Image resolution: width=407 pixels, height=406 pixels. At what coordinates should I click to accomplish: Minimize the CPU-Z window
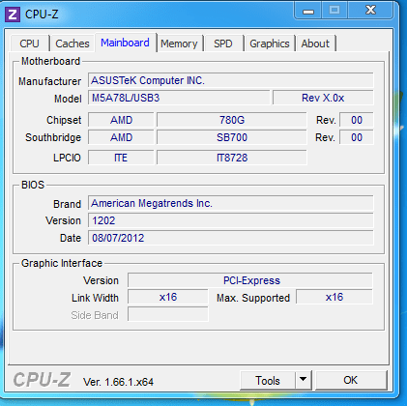coord(308,11)
